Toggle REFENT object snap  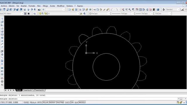coord(52,102)
